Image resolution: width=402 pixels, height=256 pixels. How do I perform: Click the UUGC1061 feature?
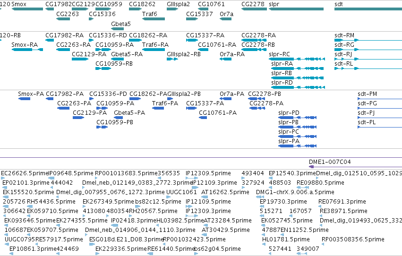tap(168, 197)
